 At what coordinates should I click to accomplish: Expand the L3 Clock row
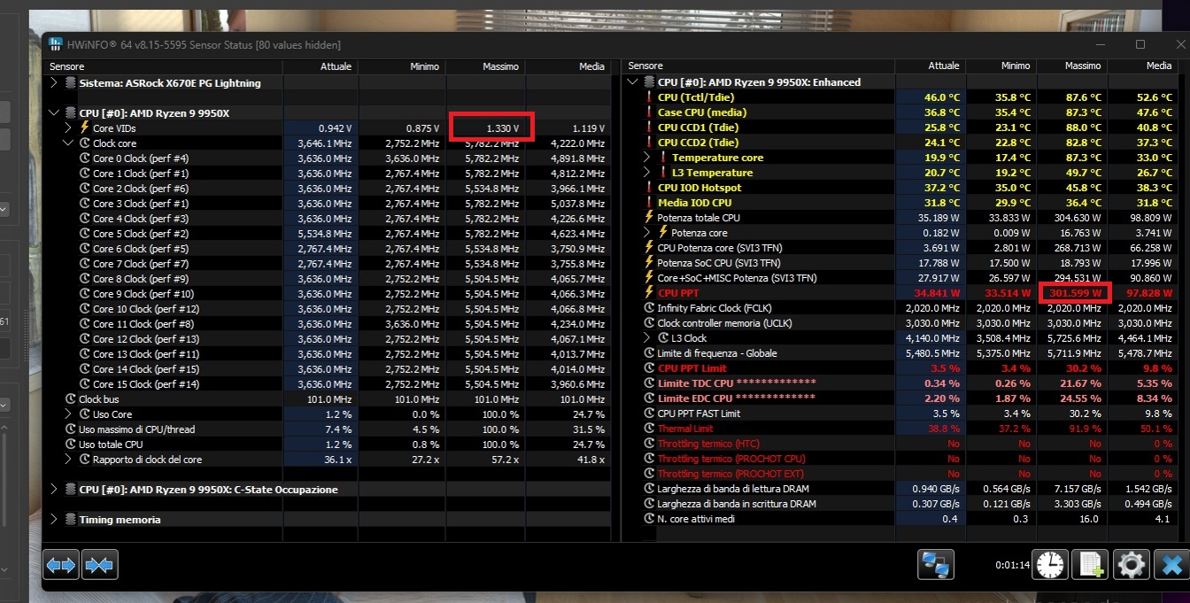pyautogui.click(x=648, y=338)
